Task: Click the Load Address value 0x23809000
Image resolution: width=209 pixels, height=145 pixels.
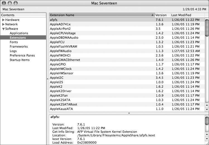Action: click(x=87, y=142)
